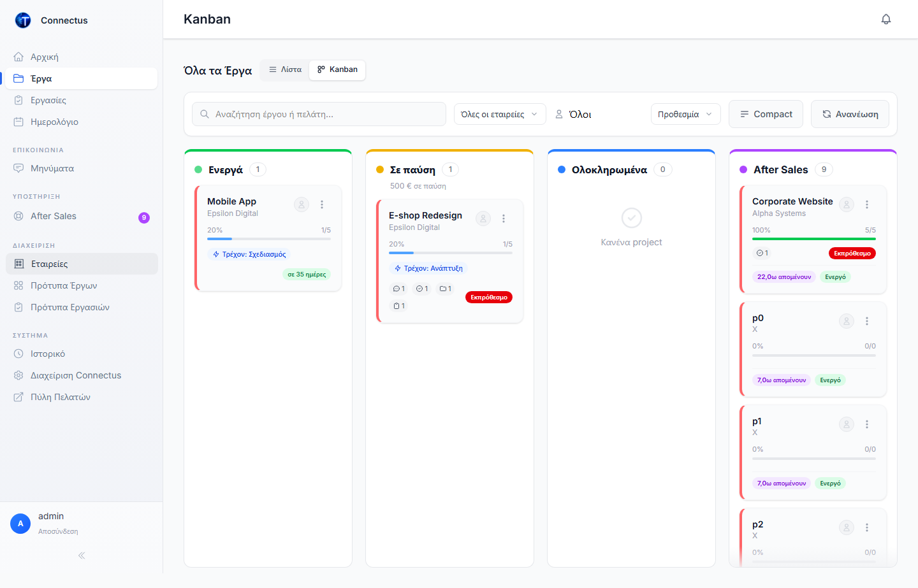Switch to Kanban view tab
This screenshot has width=918, height=588.
(337, 69)
